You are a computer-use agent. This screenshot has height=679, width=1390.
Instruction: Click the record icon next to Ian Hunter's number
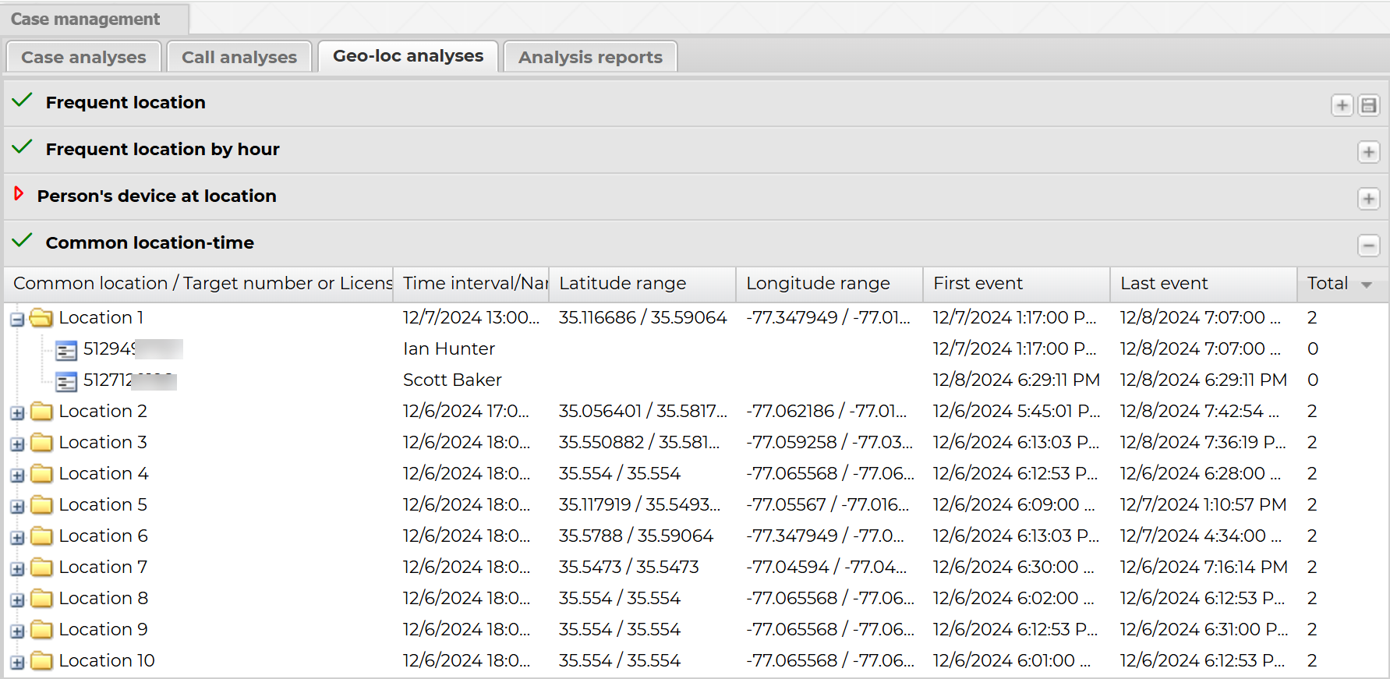click(66, 350)
